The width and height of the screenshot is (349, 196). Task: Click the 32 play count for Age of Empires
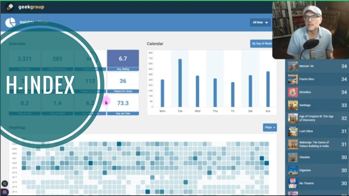click(x=344, y=118)
